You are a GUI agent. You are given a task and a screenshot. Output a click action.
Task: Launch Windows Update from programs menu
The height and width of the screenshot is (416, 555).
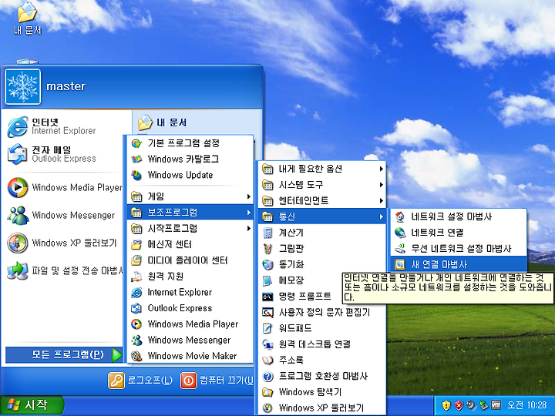pyautogui.click(x=190, y=175)
